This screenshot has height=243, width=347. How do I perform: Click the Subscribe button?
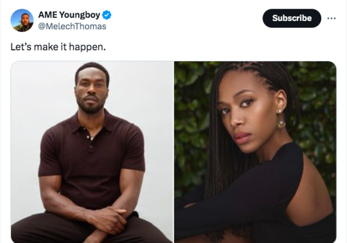click(292, 18)
